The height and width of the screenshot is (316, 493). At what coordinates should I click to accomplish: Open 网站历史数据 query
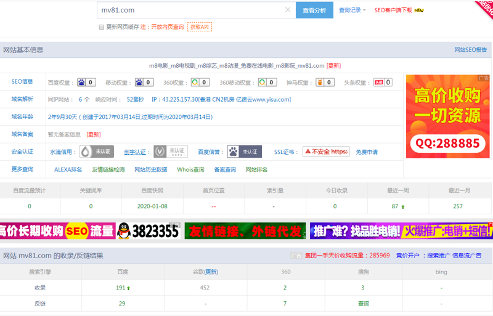(x=150, y=169)
